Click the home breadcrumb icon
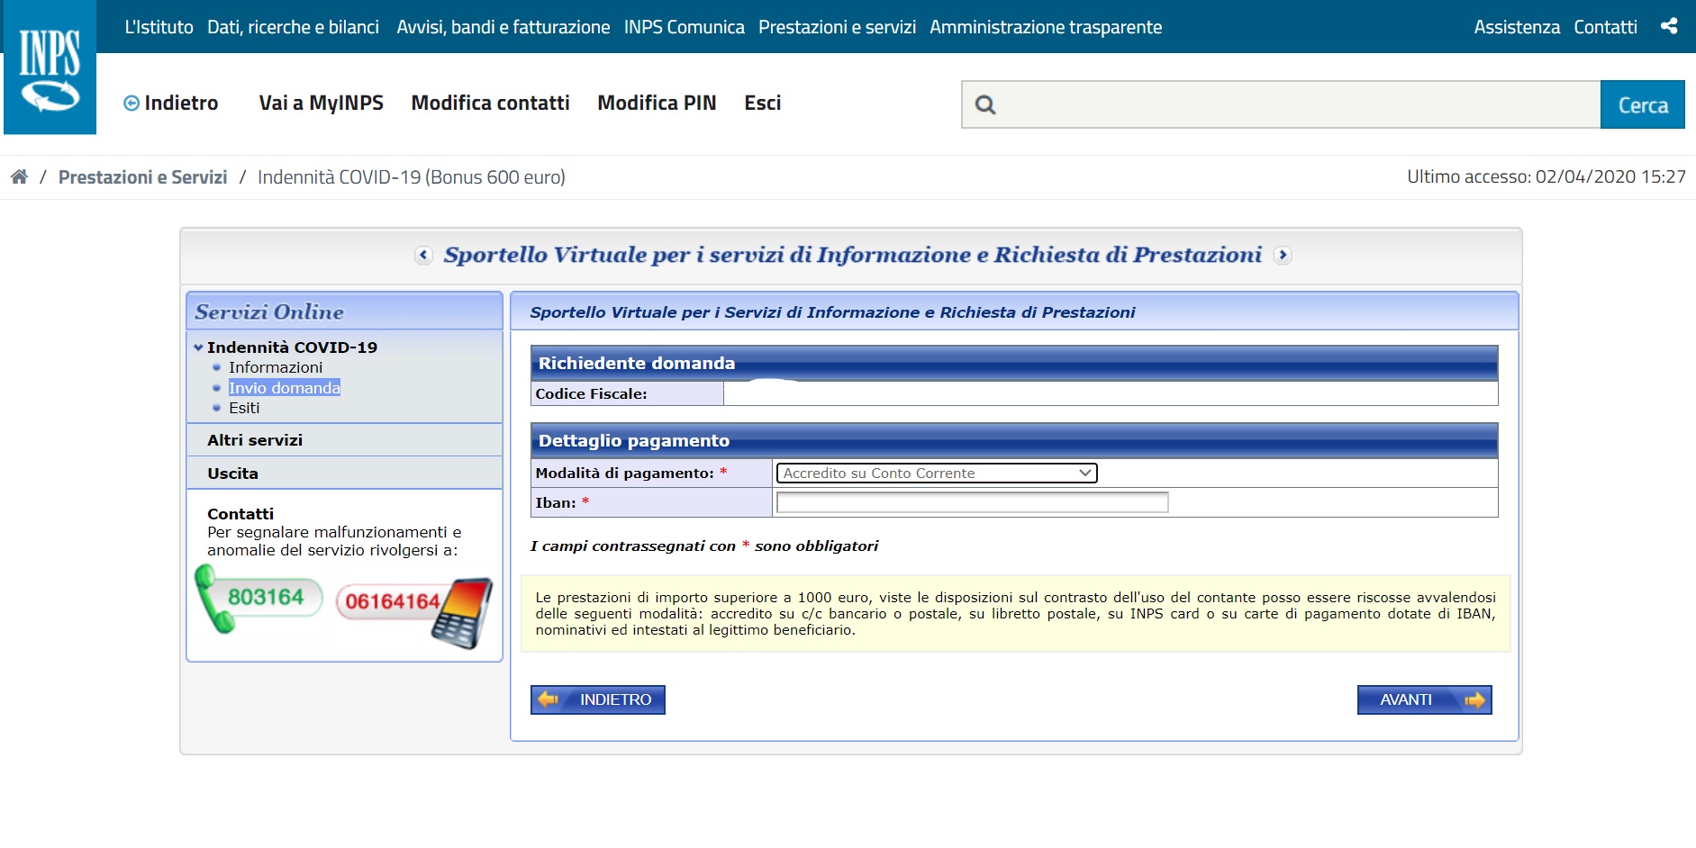1696x848 pixels. coord(19,176)
